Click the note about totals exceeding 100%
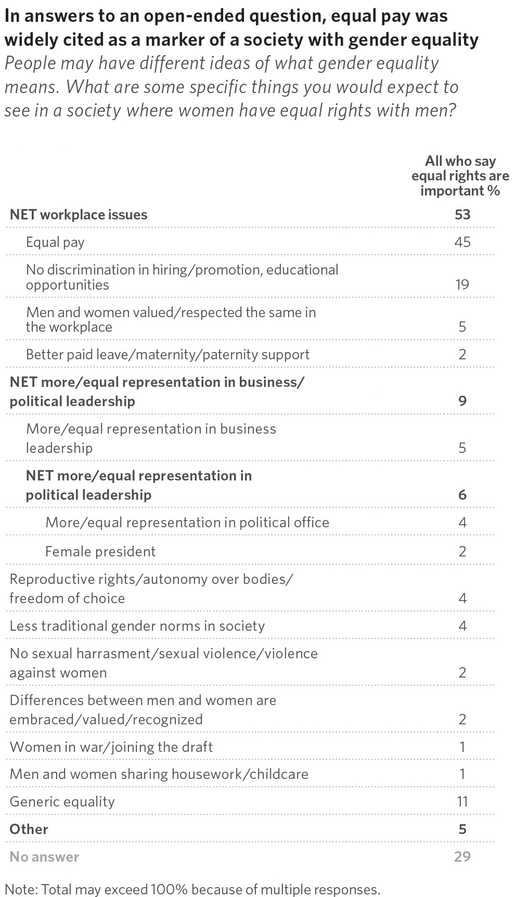The width and height of the screenshot is (515, 897). click(192, 889)
